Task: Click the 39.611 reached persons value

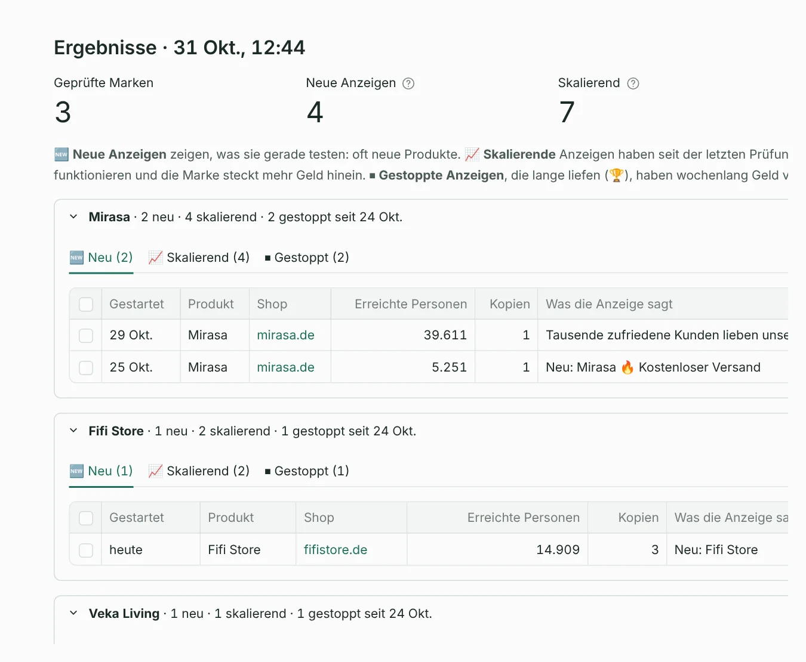Action: 445,335
